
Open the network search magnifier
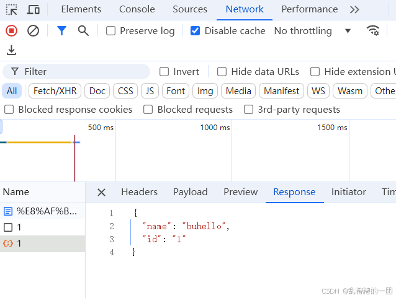pos(83,31)
